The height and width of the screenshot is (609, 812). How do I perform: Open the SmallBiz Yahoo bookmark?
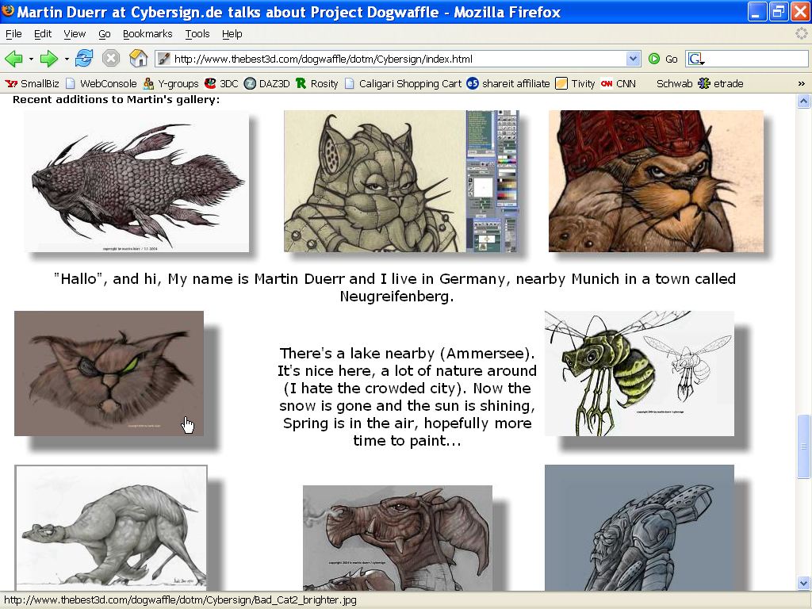(33, 83)
